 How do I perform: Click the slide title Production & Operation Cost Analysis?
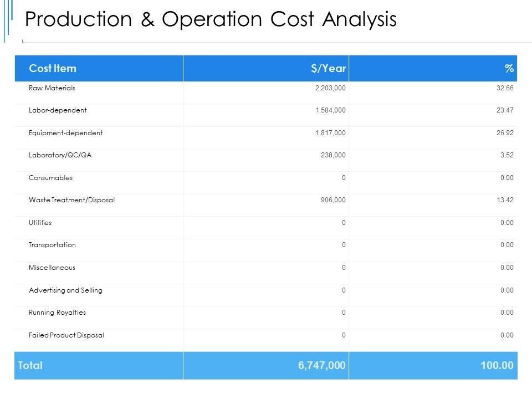point(211,19)
